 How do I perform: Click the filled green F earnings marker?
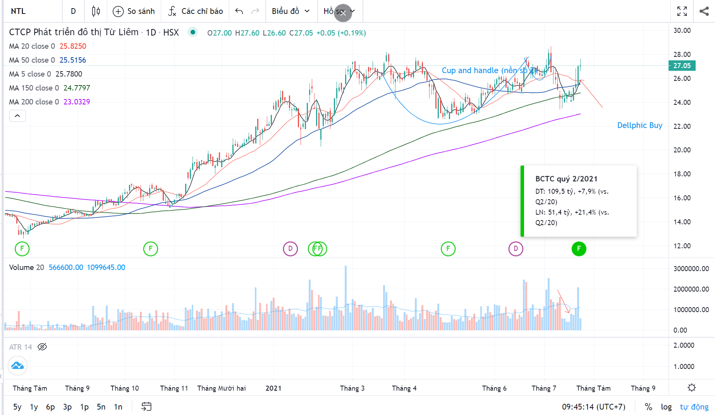click(579, 249)
